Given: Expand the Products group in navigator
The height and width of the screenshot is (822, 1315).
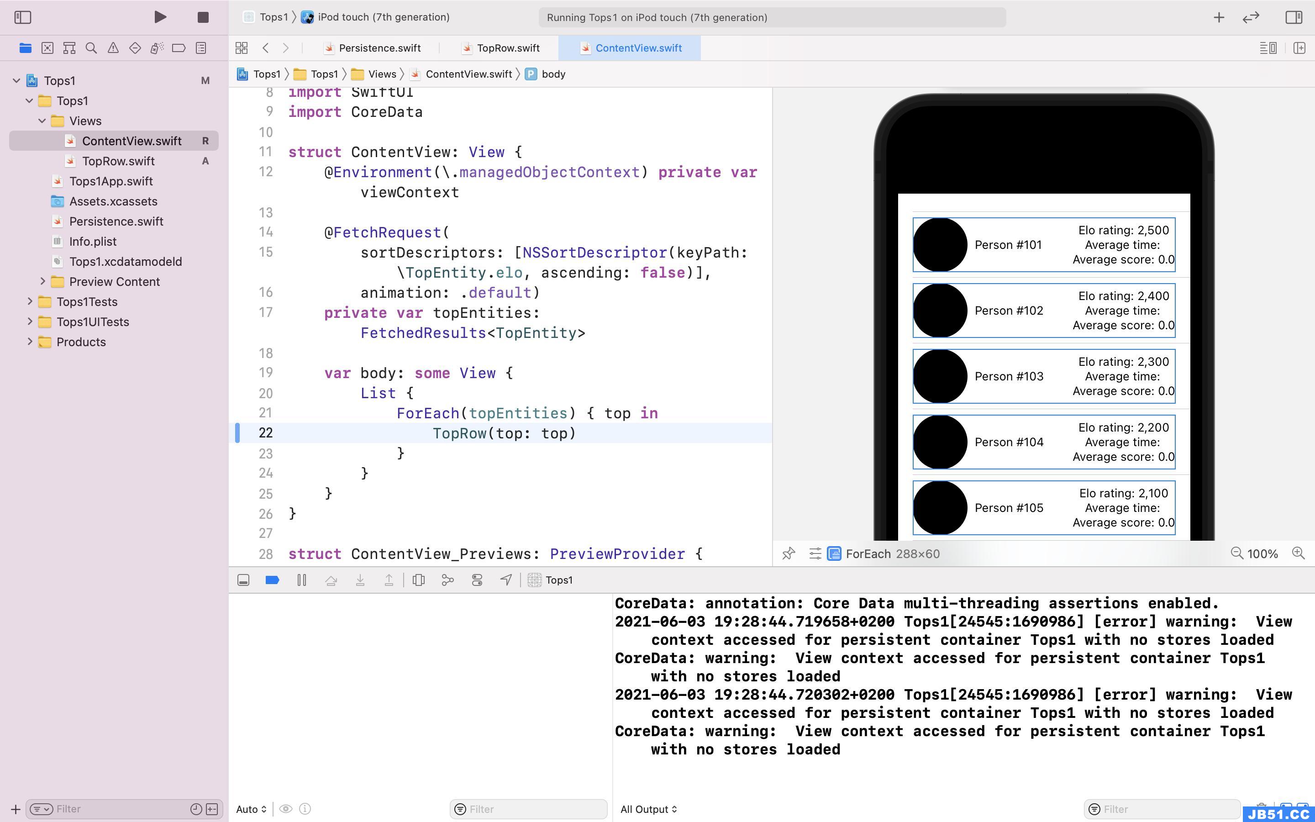Looking at the screenshot, I should (x=28, y=342).
